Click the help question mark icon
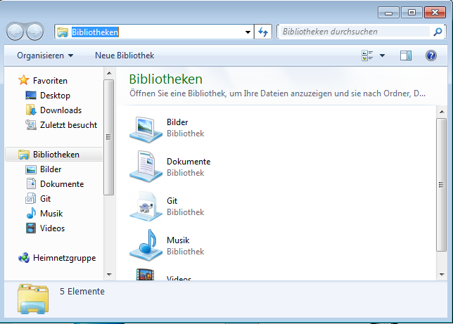The height and width of the screenshot is (324, 453). point(431,56)
